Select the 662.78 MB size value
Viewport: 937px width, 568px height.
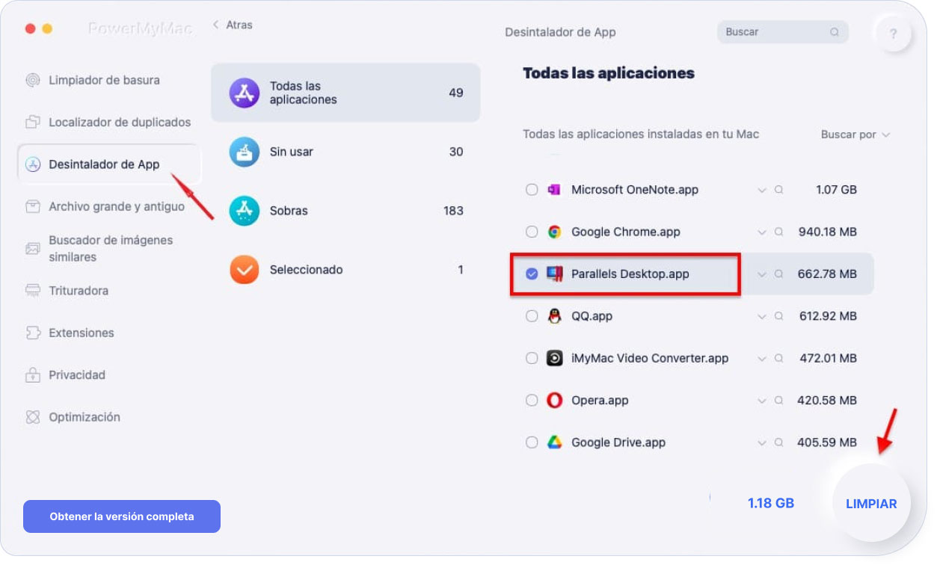827,274
